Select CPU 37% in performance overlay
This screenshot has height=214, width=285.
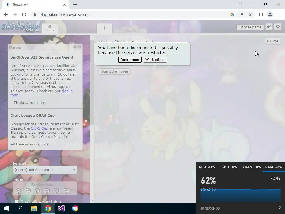point(207,167)
